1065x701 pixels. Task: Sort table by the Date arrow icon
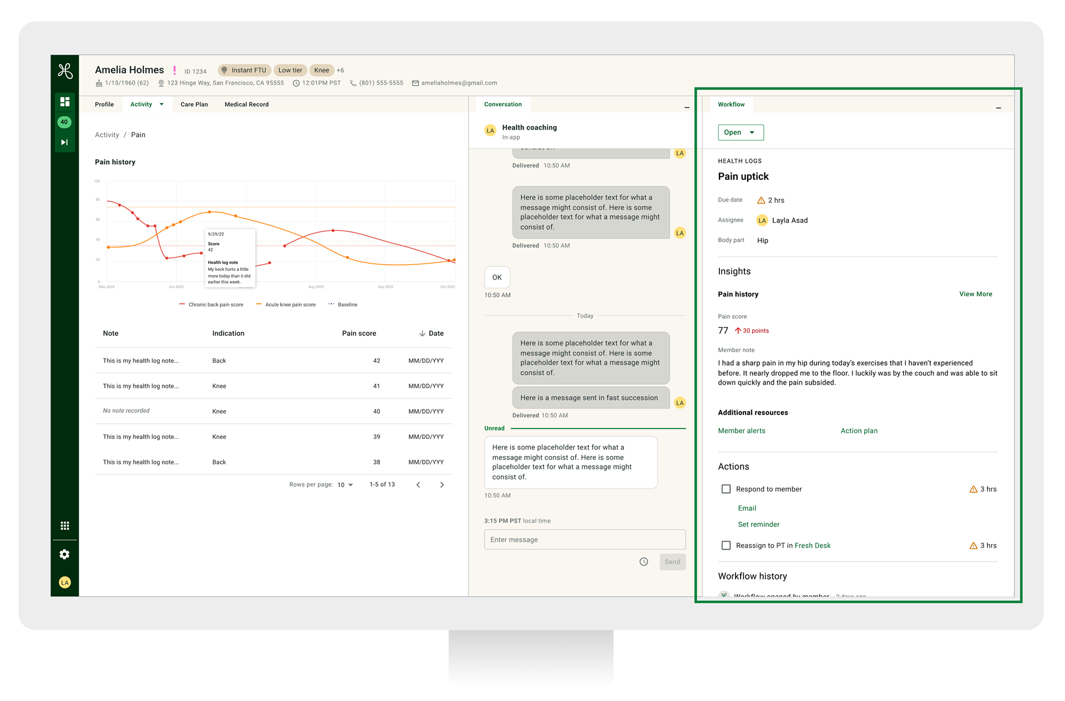click(x=422, y=334)
